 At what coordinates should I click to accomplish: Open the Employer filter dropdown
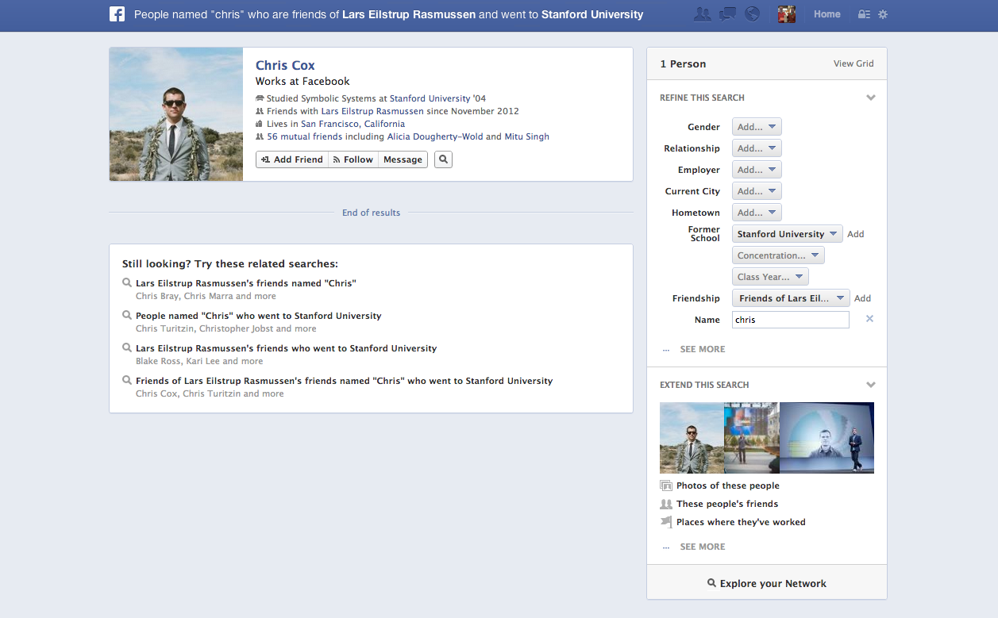(757, 170)
